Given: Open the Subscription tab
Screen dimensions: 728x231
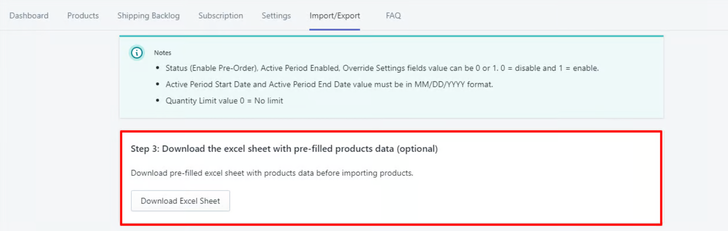Looking at the screenshot, I should click(x=221, y=16).
